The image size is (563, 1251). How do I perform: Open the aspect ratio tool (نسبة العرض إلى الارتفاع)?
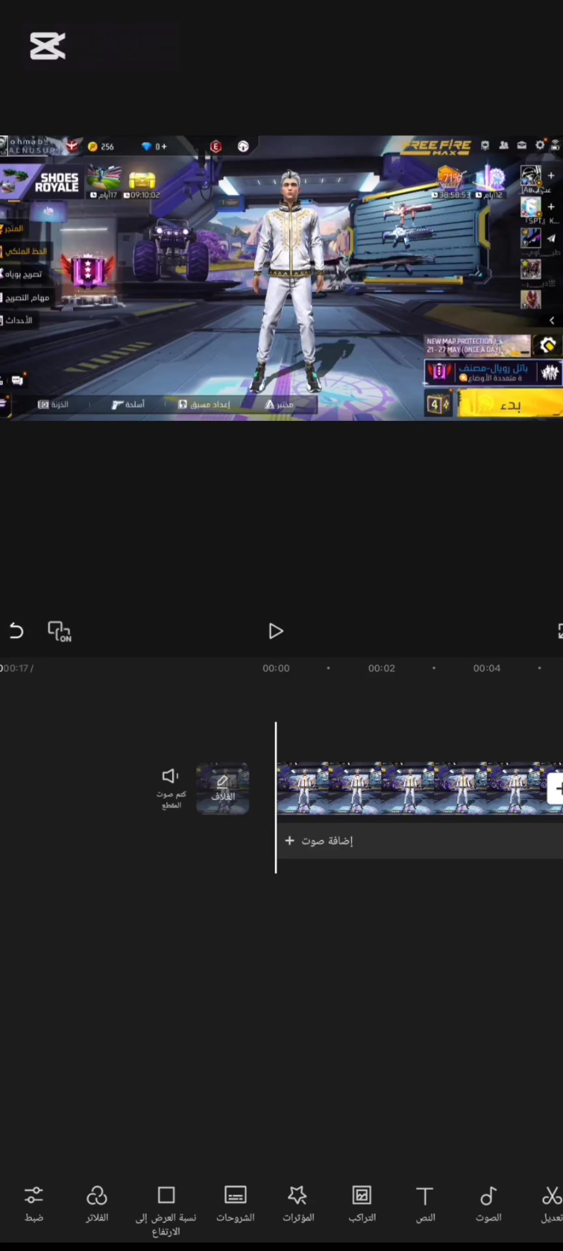pyautogui.click(x=166, y=1211)
